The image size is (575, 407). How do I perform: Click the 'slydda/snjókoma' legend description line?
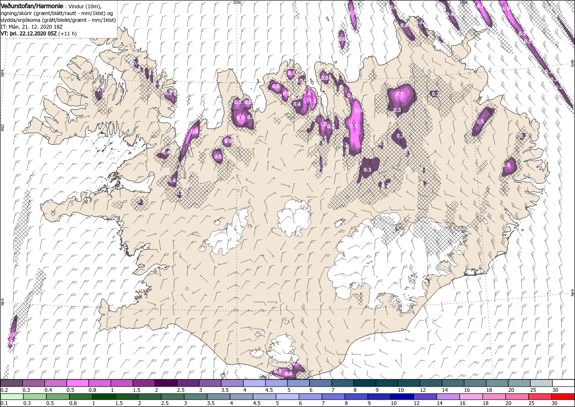(58, 20)
